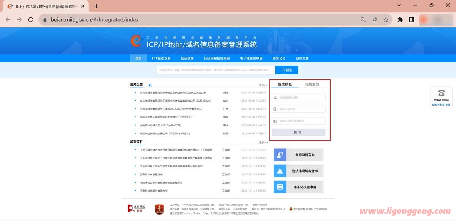The width and height of the screenshot is (456, 221).
Task: Click the national hotline telephone icon
Action: [x=441, y=93]
